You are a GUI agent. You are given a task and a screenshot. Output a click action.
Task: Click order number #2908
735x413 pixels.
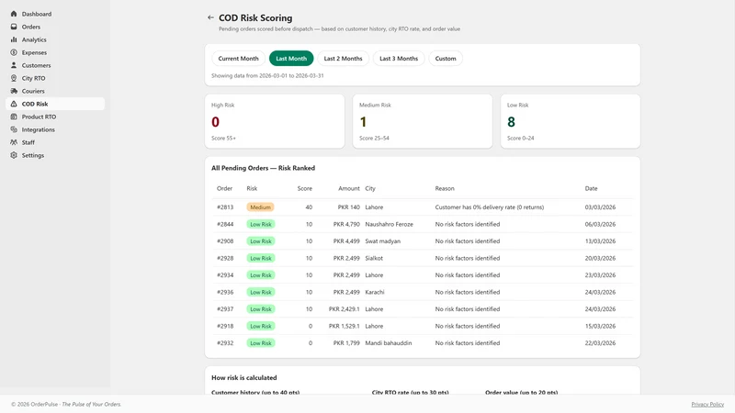[225, 241]
